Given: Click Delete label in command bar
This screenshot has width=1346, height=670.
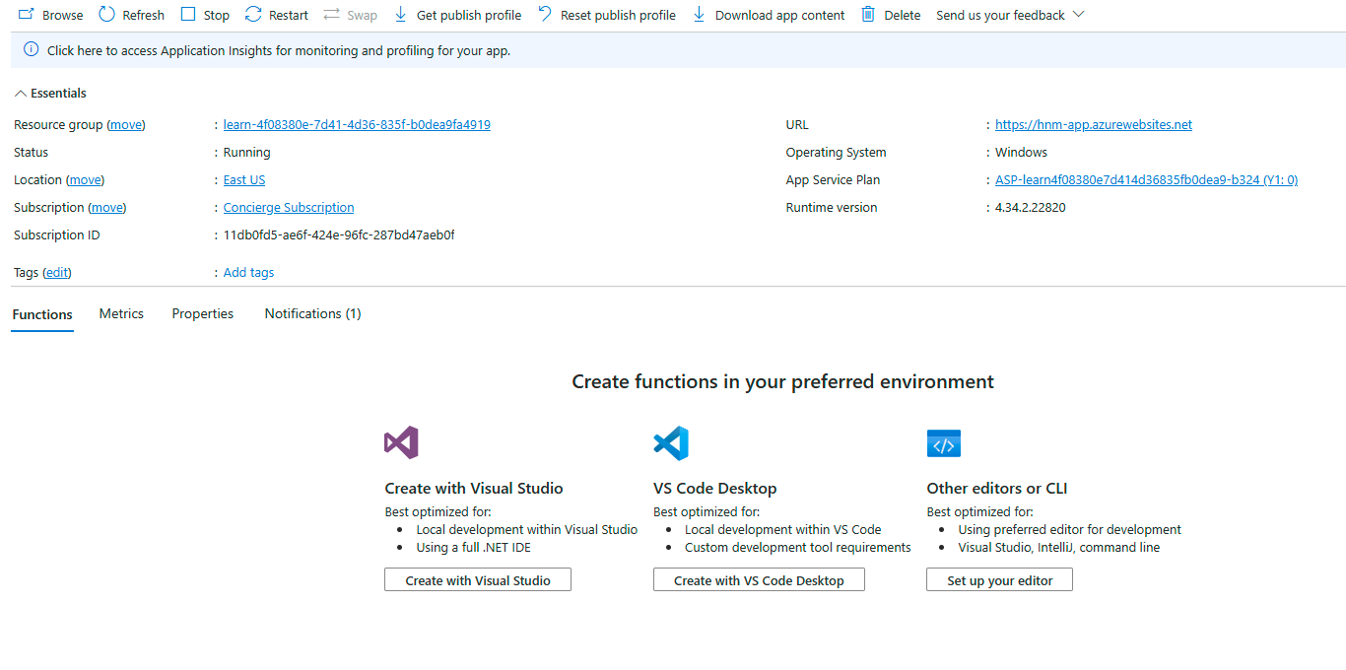Looking at the screenshot, I should coord(903,15).
